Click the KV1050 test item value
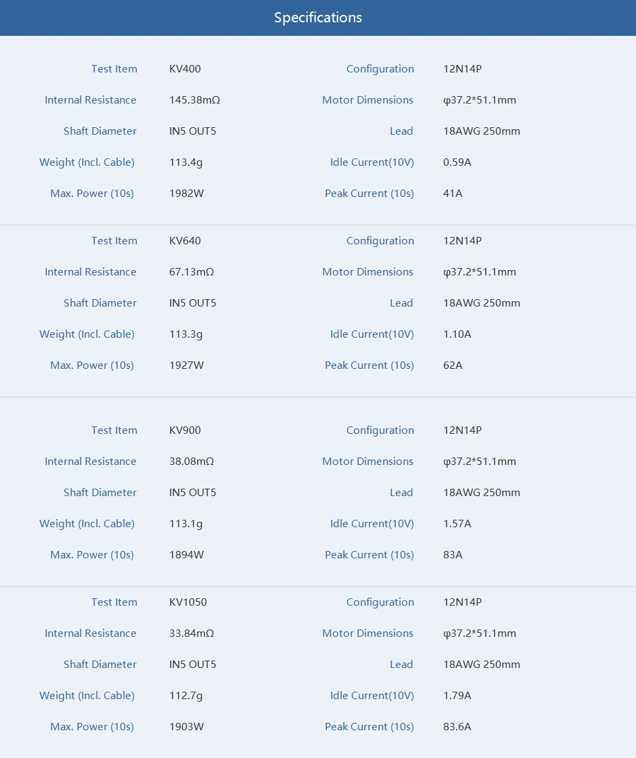 click(188, 602)
